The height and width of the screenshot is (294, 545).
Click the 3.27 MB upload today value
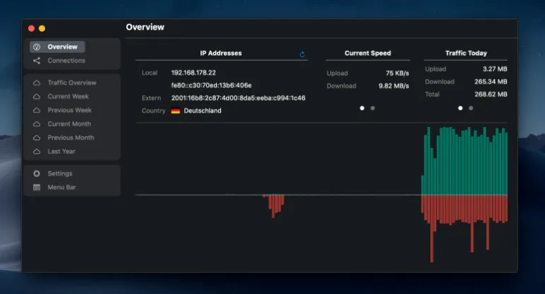495,69
